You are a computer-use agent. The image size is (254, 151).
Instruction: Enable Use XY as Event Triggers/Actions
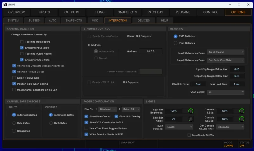86,129
